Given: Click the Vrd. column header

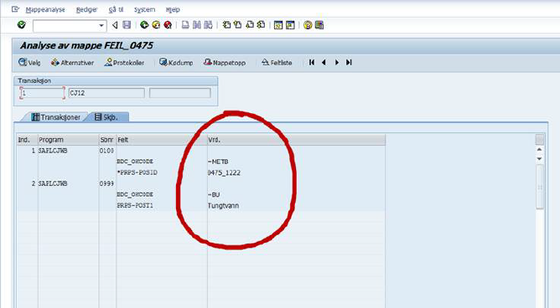Looking at the screenshot, I should coord(297,140).
